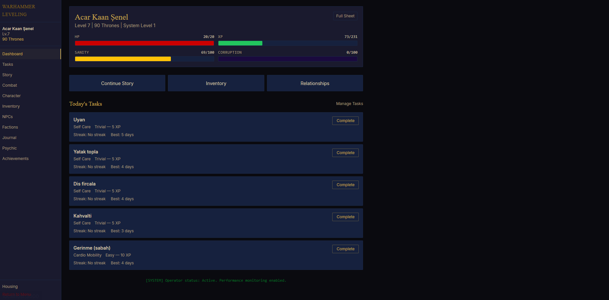The image size is (609, 300).
Task: Complete the Uyan task
Action: coord(345,121)
